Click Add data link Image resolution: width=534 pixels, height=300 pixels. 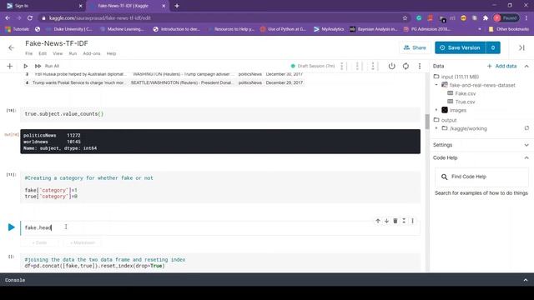pyautogui.click(x=501, y=66)
